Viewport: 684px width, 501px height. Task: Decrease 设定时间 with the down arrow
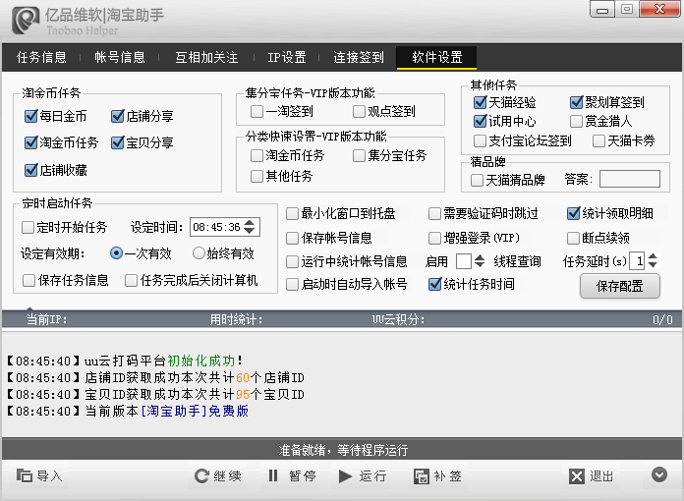point(249,231)
